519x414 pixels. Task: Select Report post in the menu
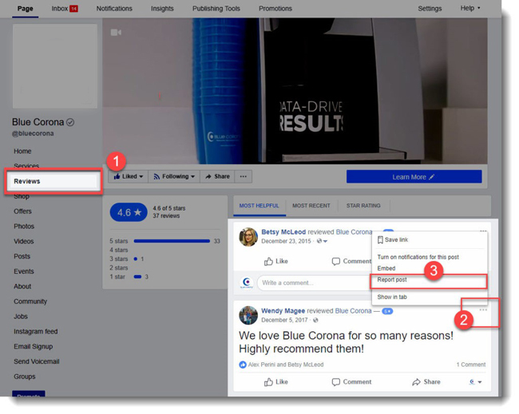tap(429, 280)
